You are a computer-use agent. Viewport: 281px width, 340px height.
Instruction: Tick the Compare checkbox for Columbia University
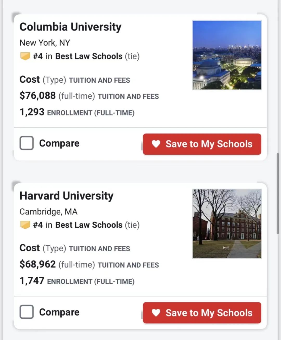point(27,143)
